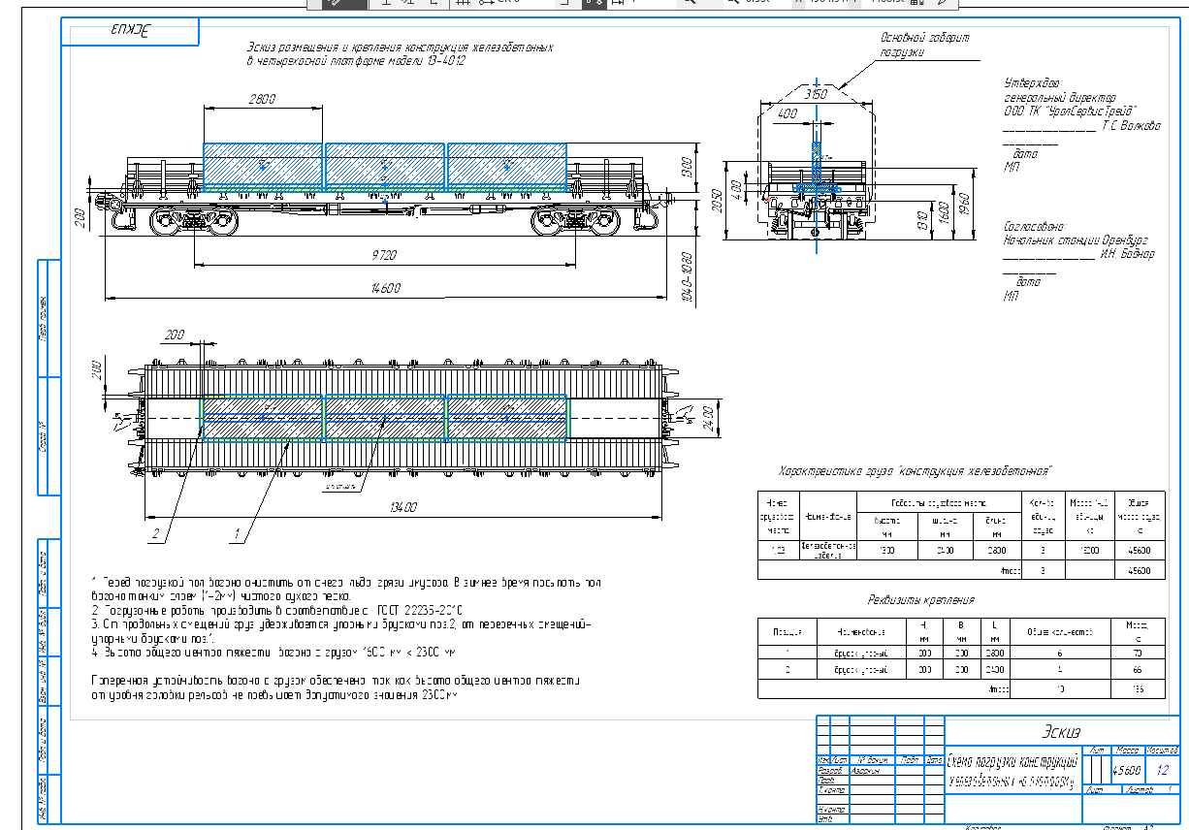Image resolution: width=1189 pixels, height=830 pixels.
Task: Click the drawing title starting 'Эскиз размещения и крепления'
Action: pyautogui.click(x=400, y=53)
